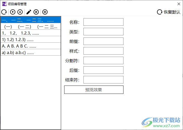The height and width of the screenshot is (130, 183).
Task: Click the 样式 input field
Action: [103, 51]
